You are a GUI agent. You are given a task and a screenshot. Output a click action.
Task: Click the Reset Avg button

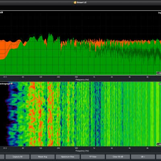pos(43,157)
